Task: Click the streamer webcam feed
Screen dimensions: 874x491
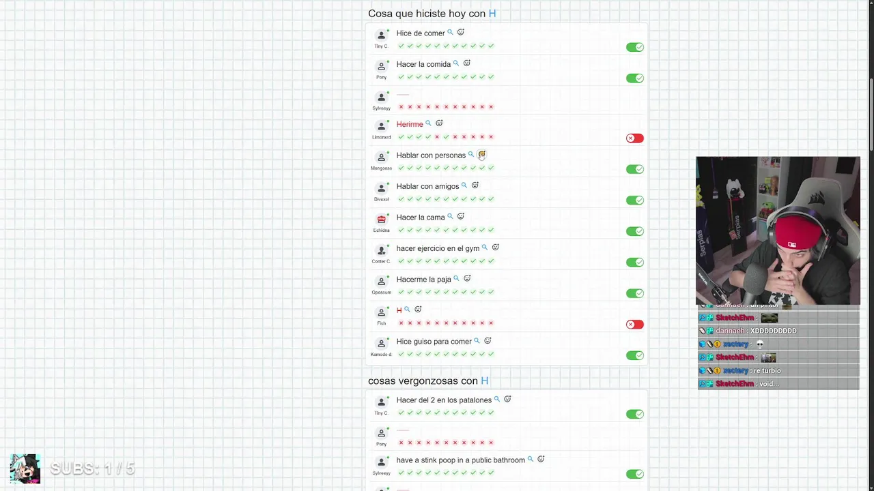Action: [x=778, y=230]
